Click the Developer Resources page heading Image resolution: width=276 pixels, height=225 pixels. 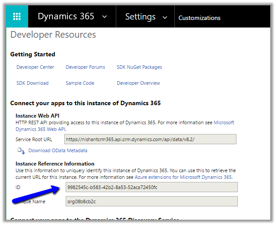53,35
